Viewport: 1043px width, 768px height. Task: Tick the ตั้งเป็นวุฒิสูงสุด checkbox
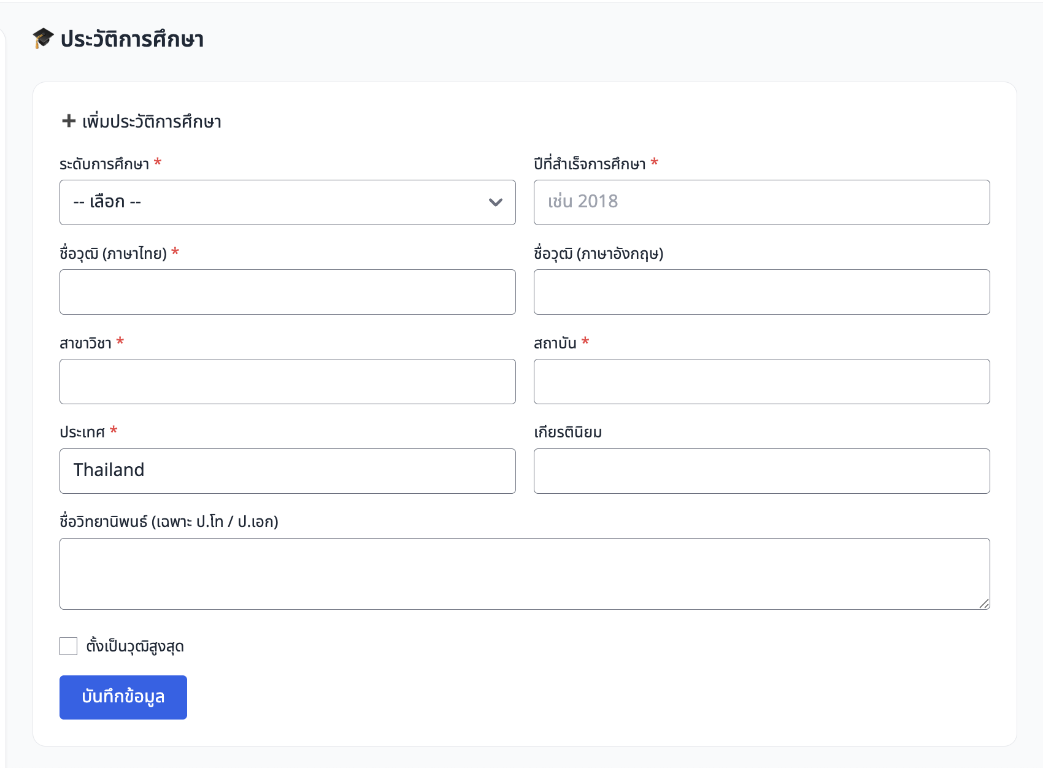click(x=69, y=646)
